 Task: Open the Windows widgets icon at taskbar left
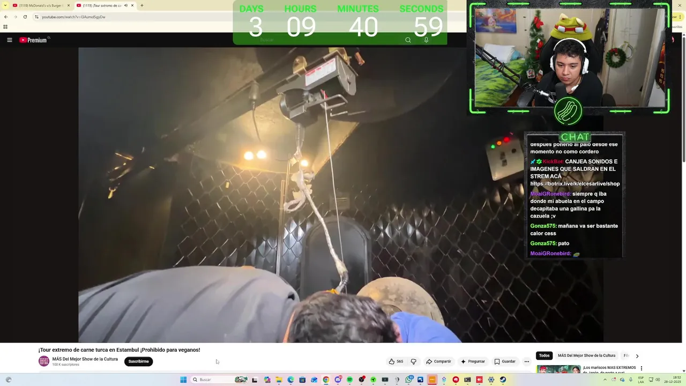point(8,380)
